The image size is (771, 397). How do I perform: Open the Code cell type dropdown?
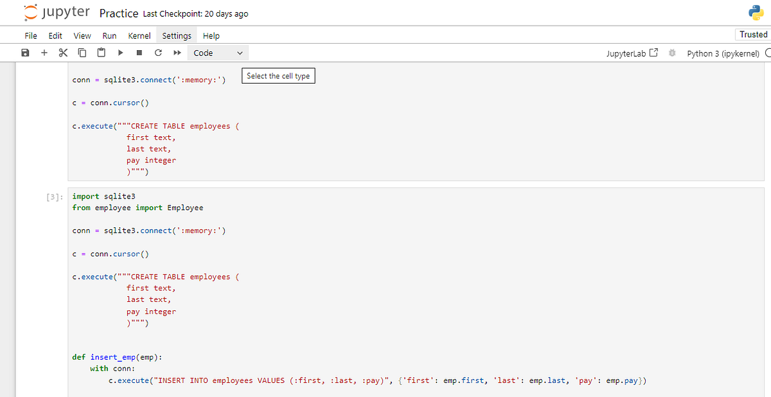pyautogui.click(x=218, y=53)
